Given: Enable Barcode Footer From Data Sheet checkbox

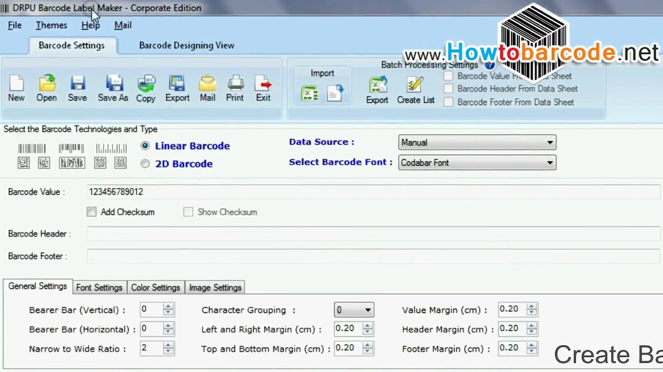Looking at the screenshot, I should pyautogui.click(x=448, y=102).
